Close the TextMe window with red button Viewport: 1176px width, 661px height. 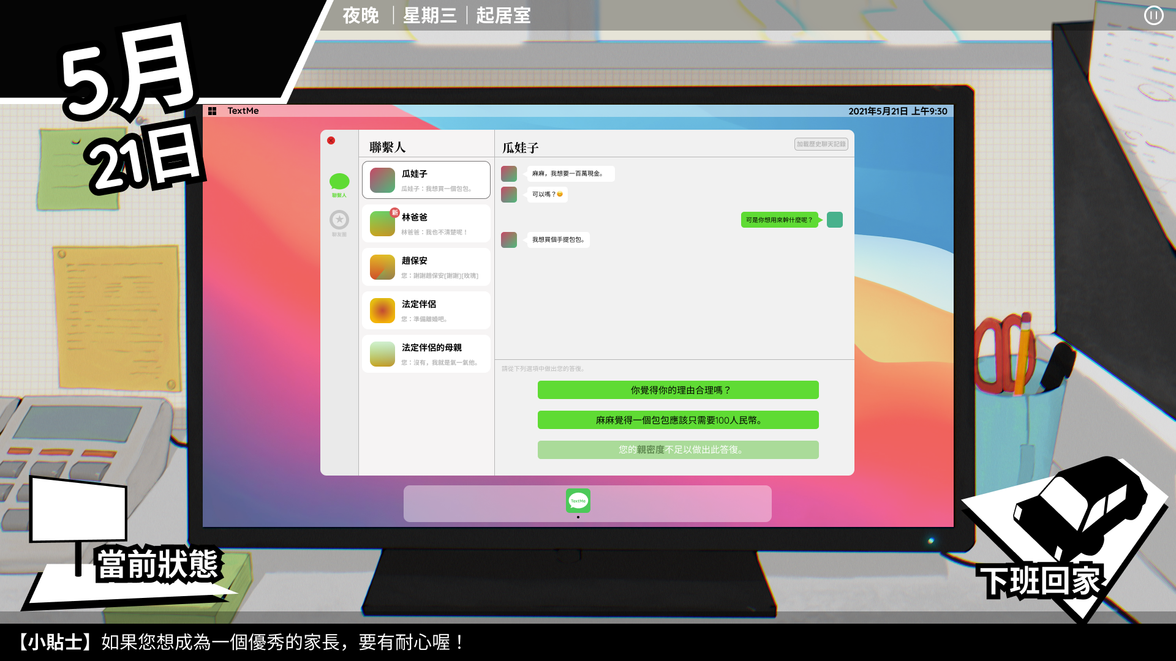click(x=331, y=141)
